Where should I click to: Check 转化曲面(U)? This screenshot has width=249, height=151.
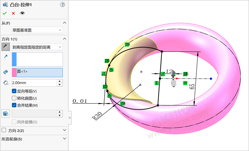click(x=14, y=98)
